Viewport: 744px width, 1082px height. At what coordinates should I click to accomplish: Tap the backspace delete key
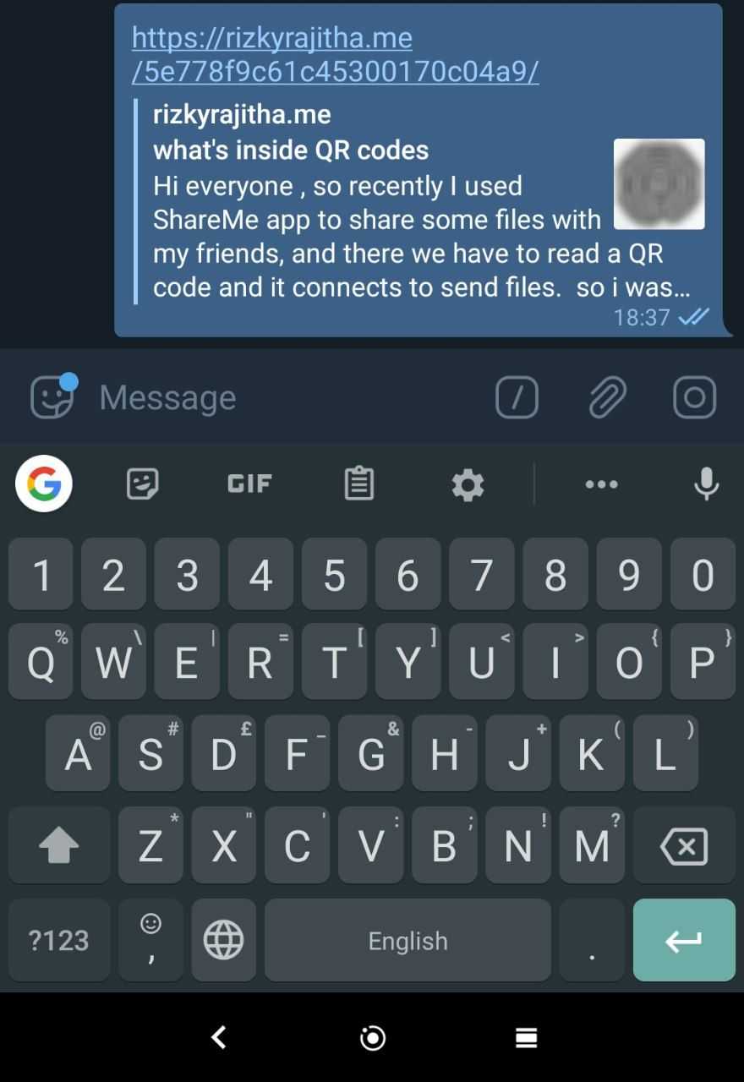[x=683, y=845]
